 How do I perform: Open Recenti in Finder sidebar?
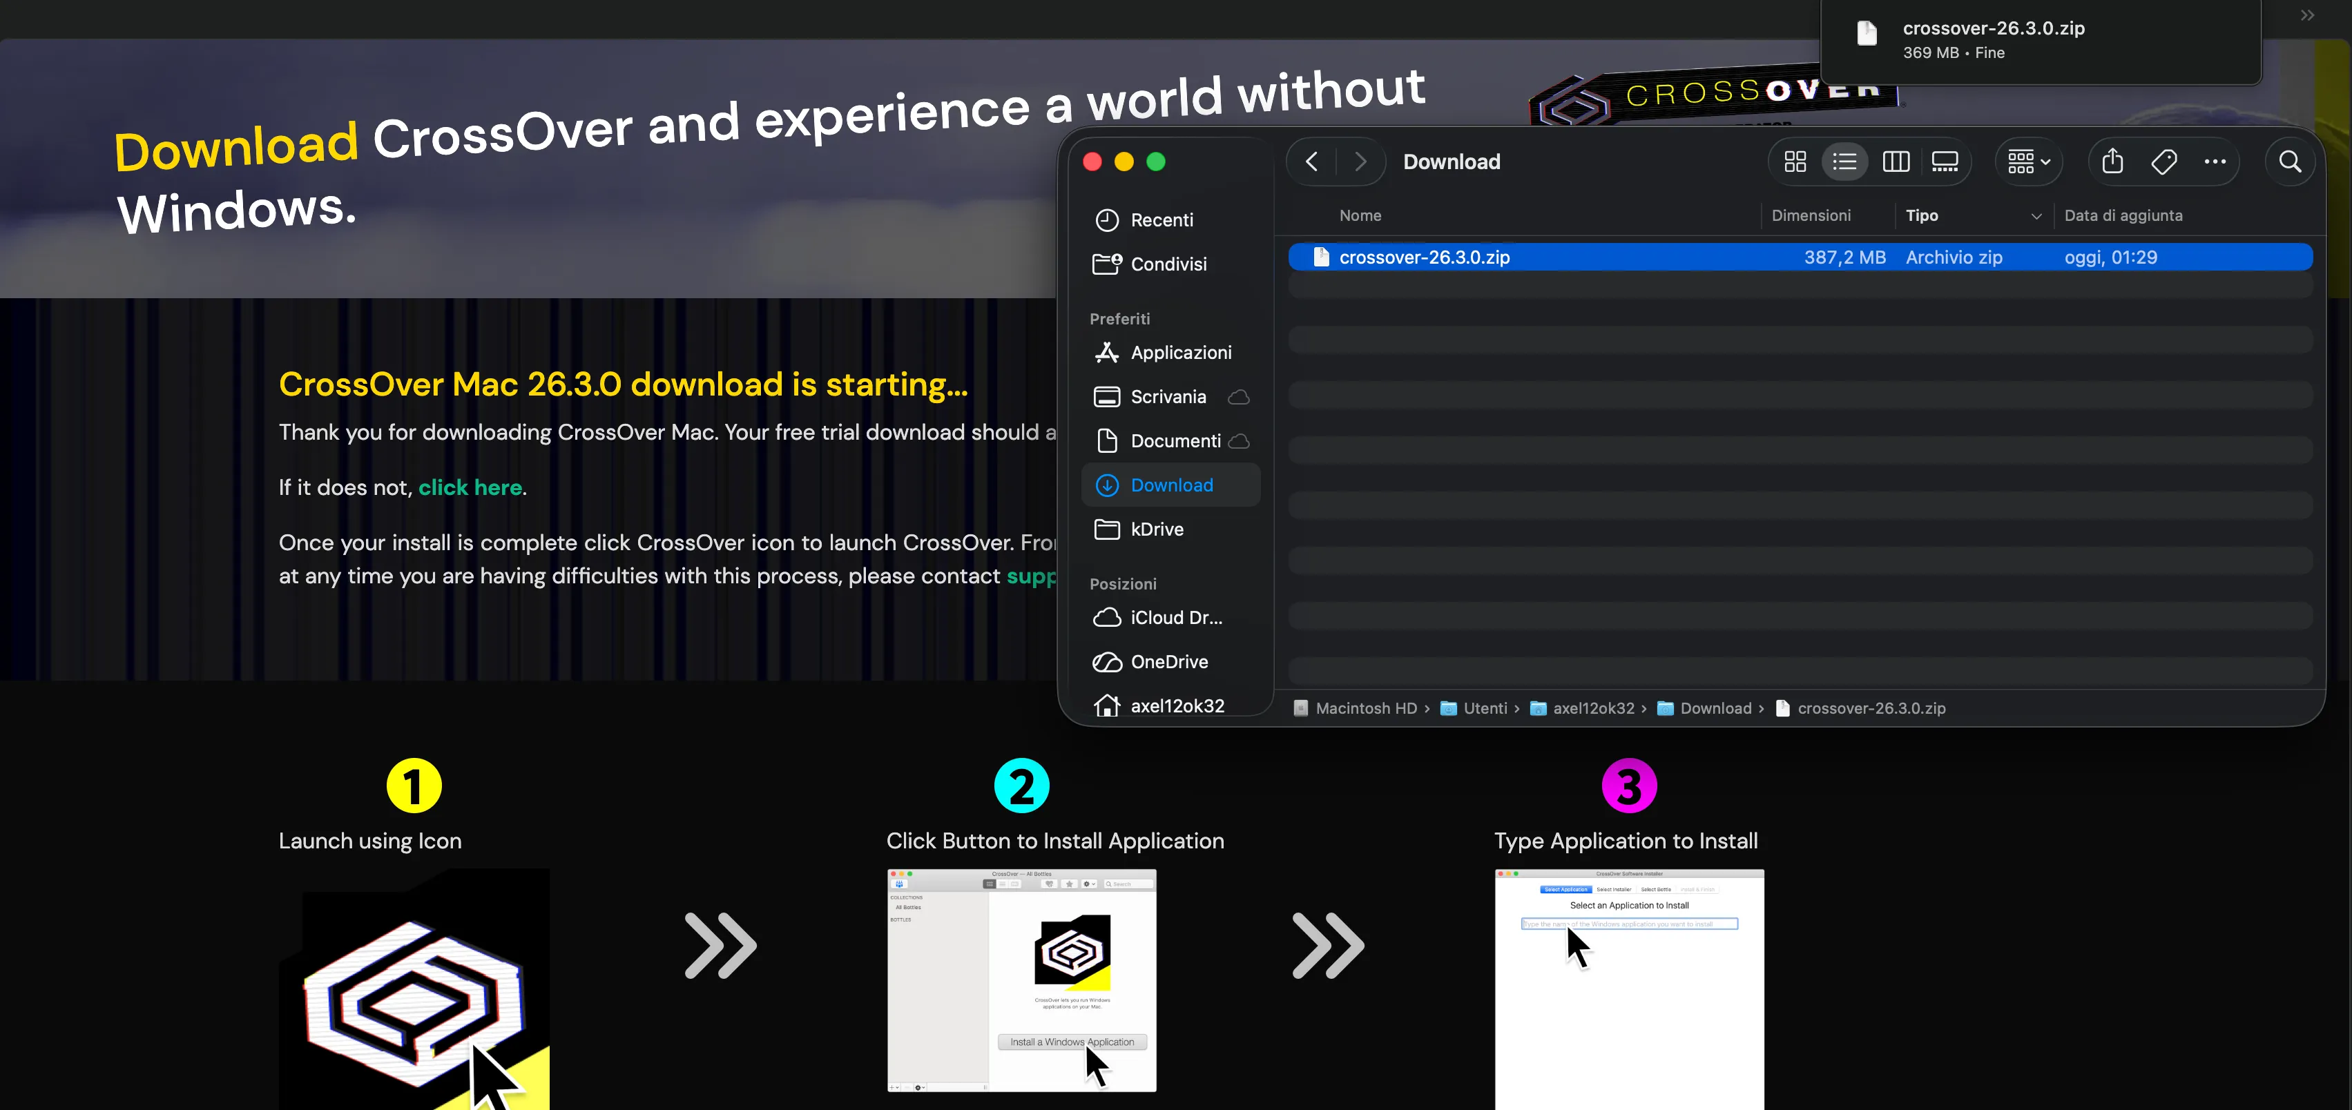click(1170, 220)
